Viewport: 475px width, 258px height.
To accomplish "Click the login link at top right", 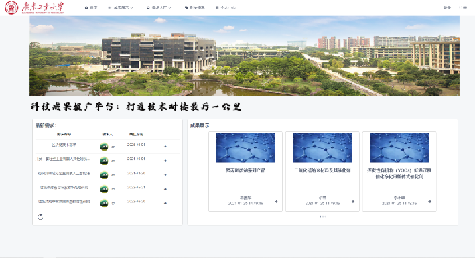I will [x=447, y=8].
